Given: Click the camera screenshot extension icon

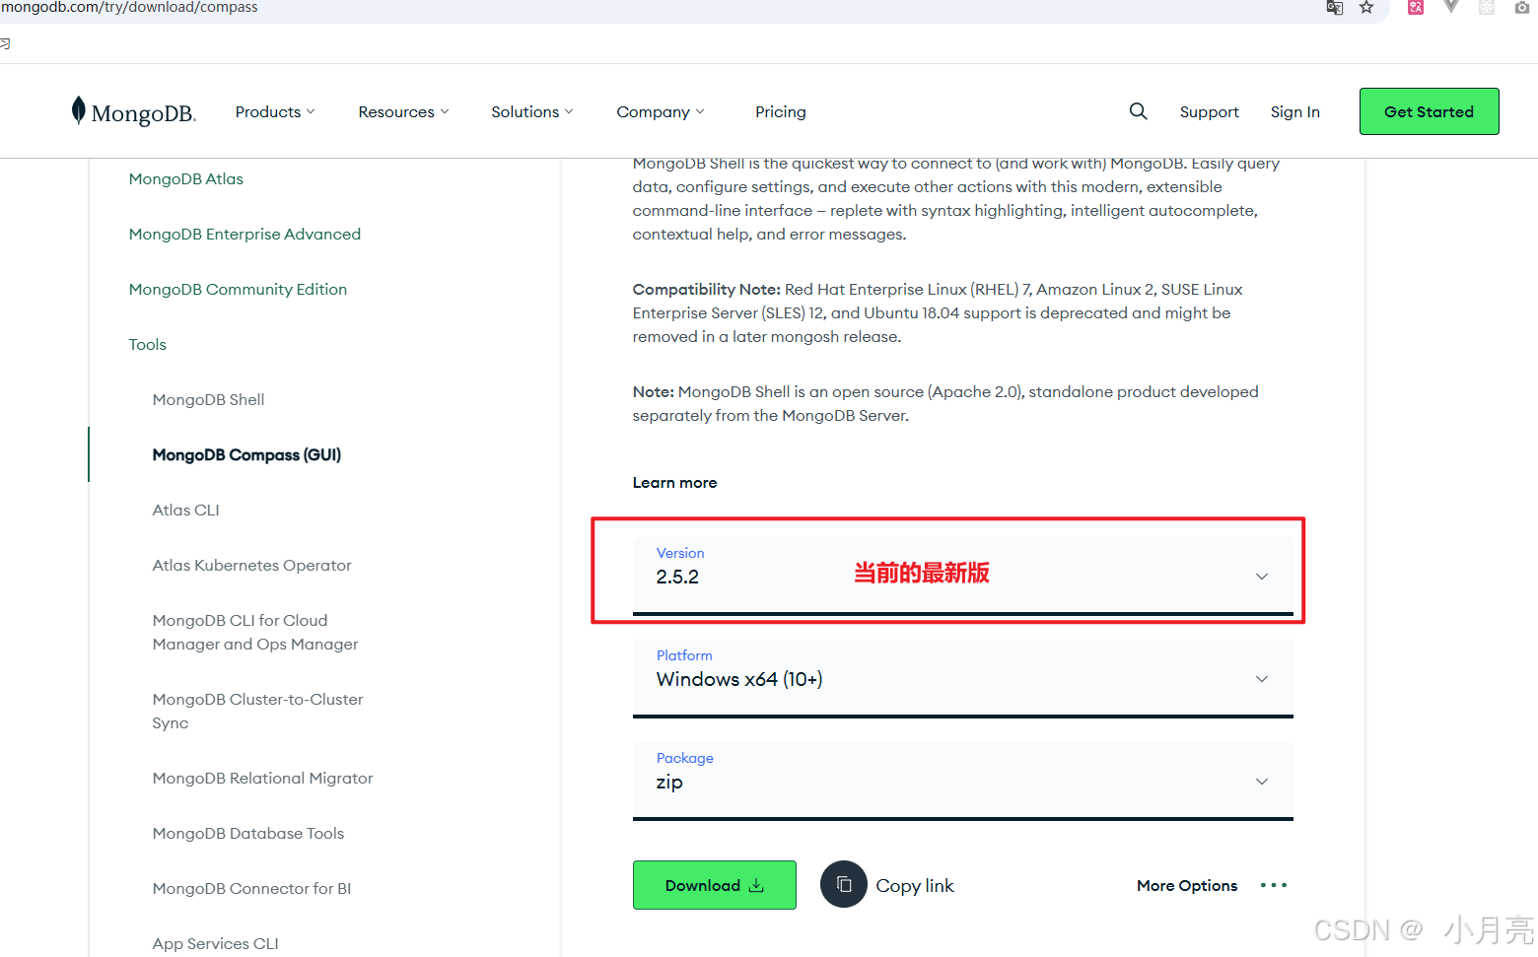Looking at the screenshot, I should coord(1522,7).
